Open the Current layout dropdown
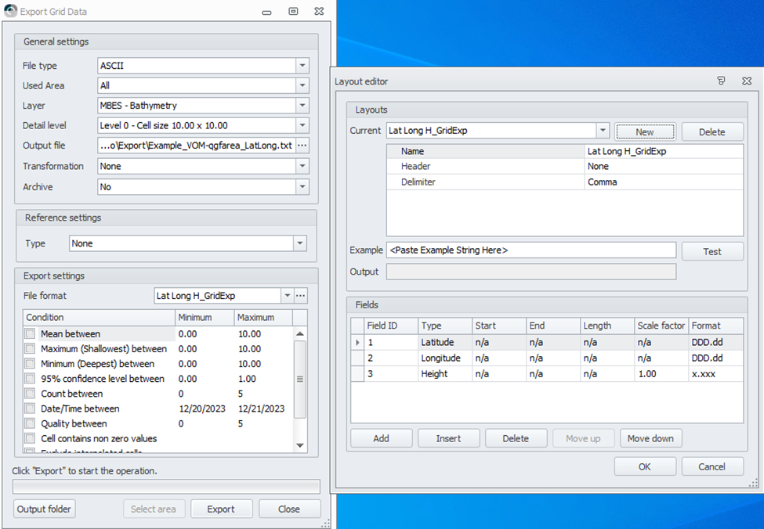Screen dimensions: 764x529 click(x=602, y=131)
